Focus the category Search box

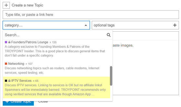pyautogui.click(x=54, y=35)
